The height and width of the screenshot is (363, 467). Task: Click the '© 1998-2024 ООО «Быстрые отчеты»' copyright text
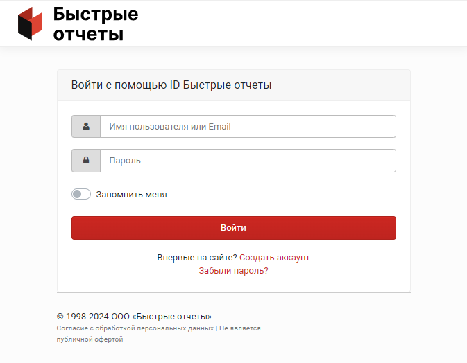click(x=134, y=316)
